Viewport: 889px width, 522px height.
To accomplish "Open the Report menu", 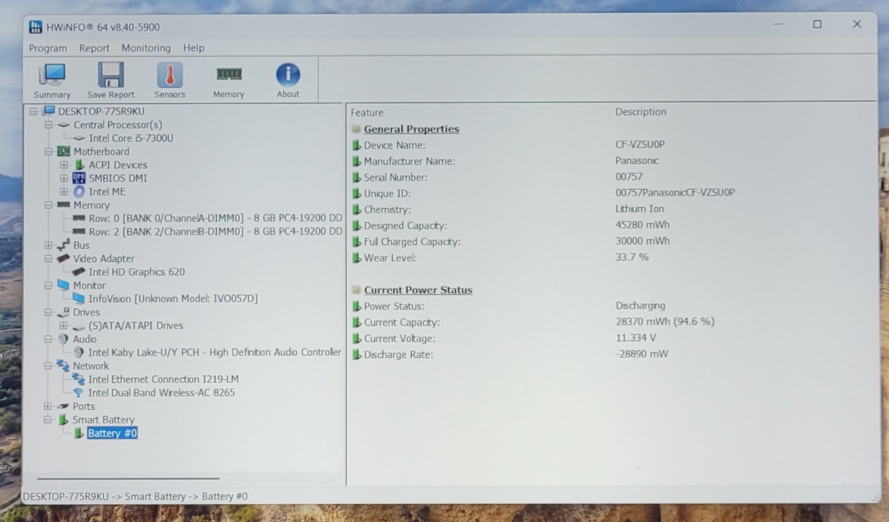I will coord(94,48).
